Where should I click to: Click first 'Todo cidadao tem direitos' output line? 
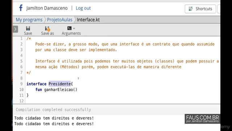coord(54,118)
